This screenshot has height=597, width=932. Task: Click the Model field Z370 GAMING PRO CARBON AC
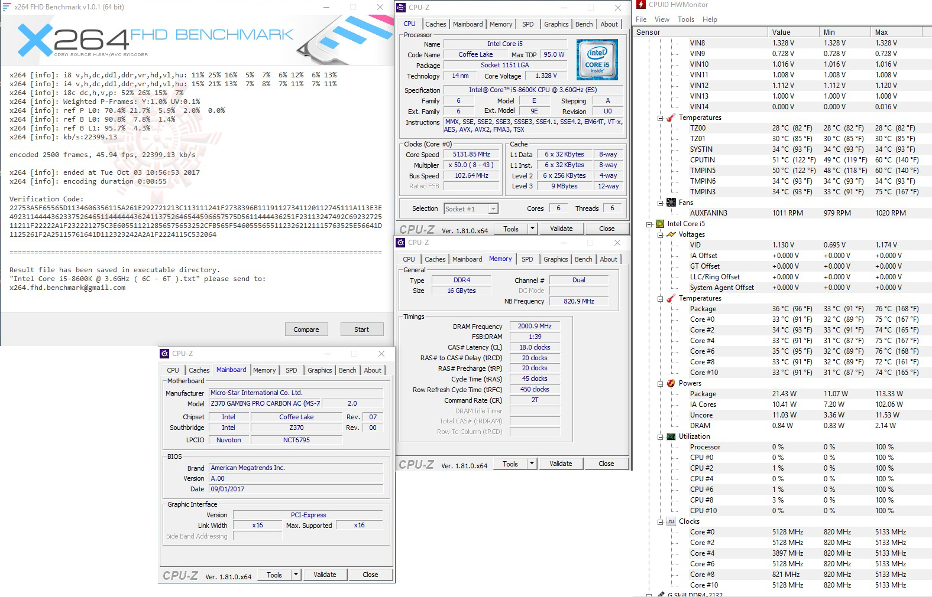(266, 404)
